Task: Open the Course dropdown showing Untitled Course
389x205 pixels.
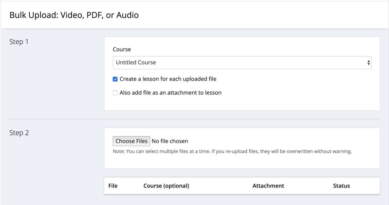Action: point(242,63)
